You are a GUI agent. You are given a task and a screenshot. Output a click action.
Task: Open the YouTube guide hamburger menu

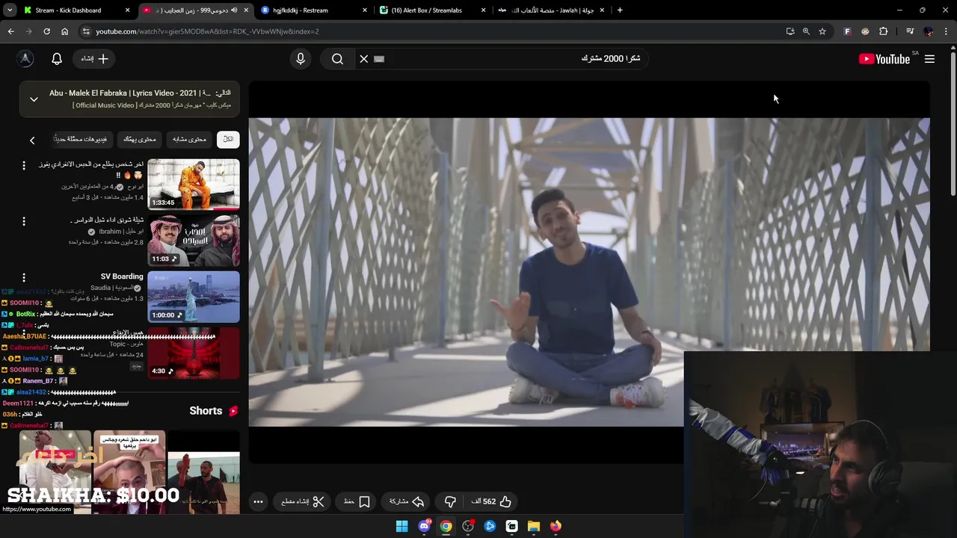point(929,59)
